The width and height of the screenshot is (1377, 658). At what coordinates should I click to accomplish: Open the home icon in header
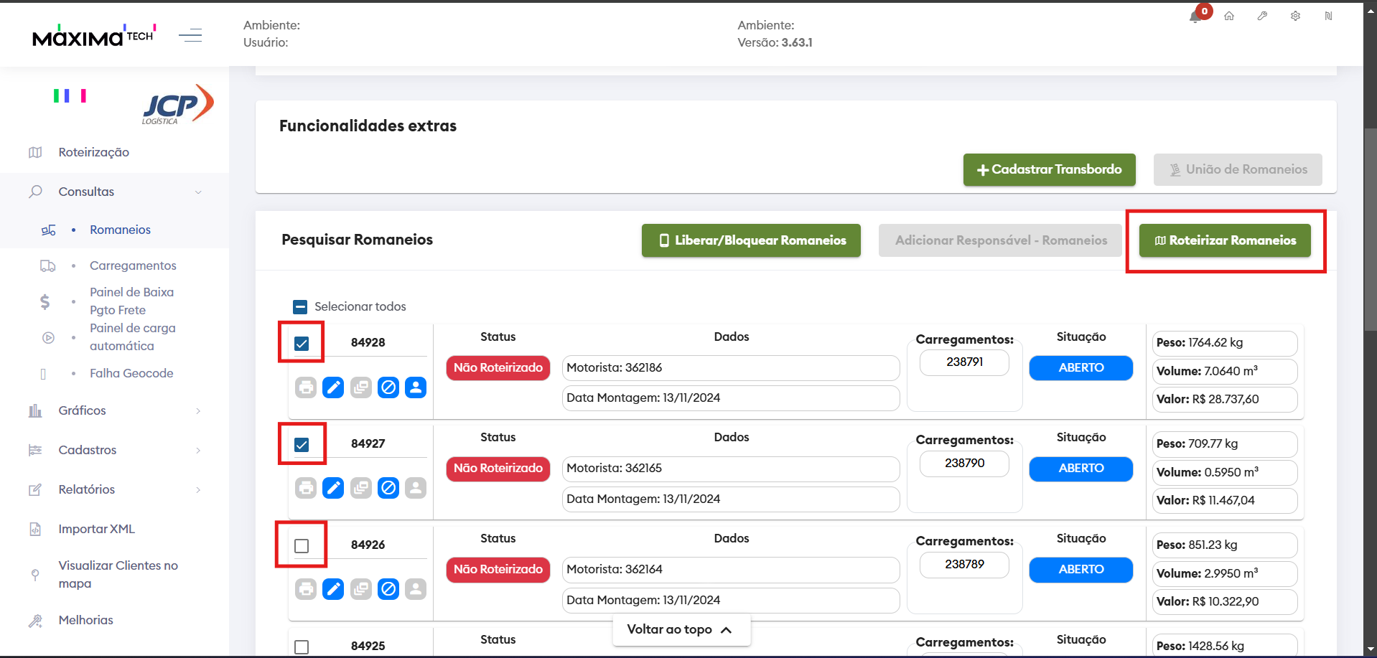pyautogui.click(x=1229, y=16)
